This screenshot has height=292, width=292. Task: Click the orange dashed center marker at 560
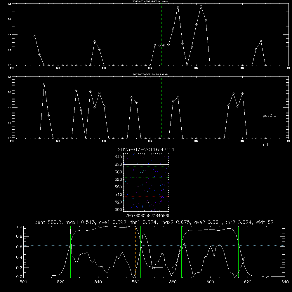coord(135,251)
